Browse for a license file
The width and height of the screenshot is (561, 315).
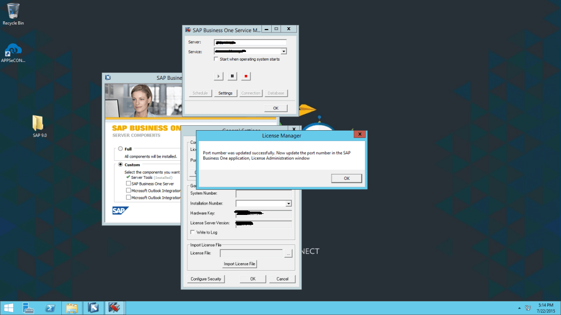pos(288,253)
